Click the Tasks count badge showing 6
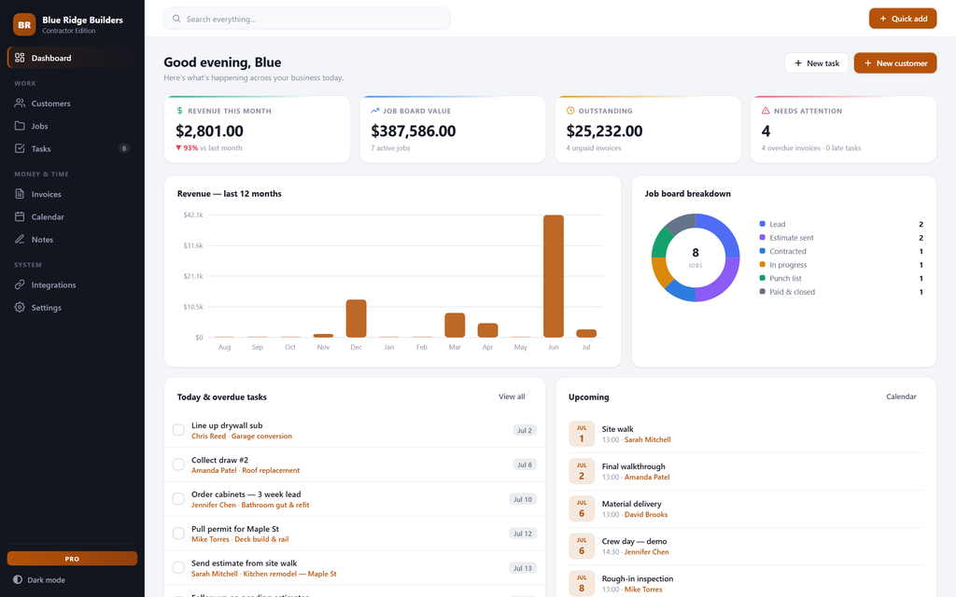Viewport: 956px width, 597px height. pos(124,148)
